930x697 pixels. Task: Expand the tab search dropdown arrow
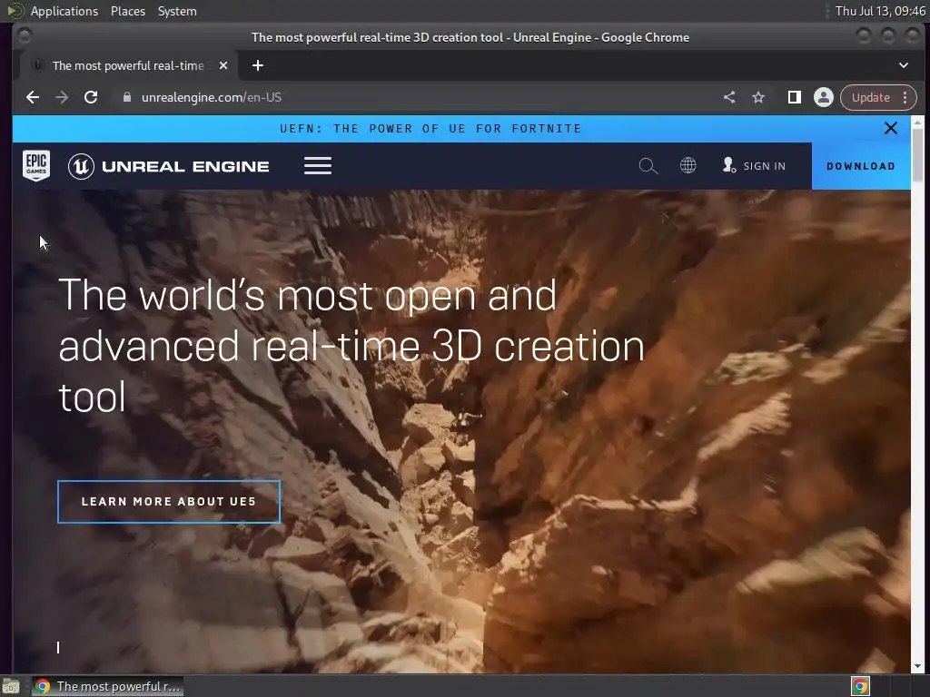pos(904,65)
